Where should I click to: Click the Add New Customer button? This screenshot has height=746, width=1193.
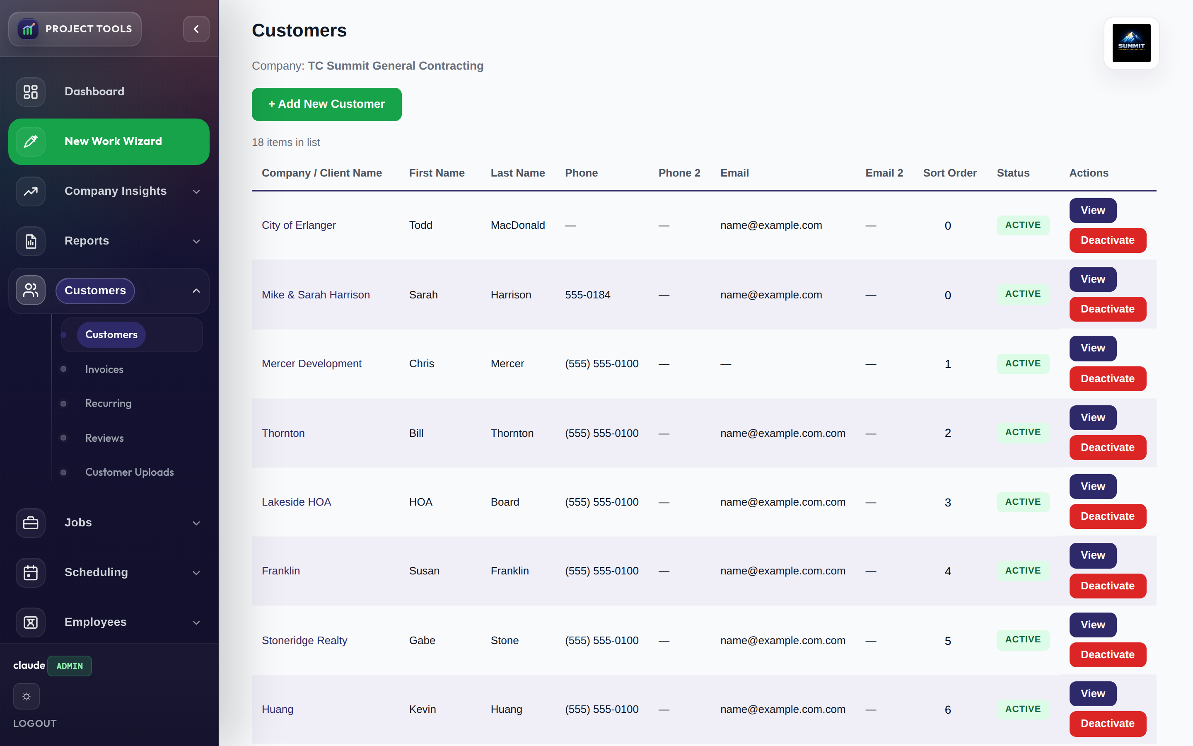[326, 104]
